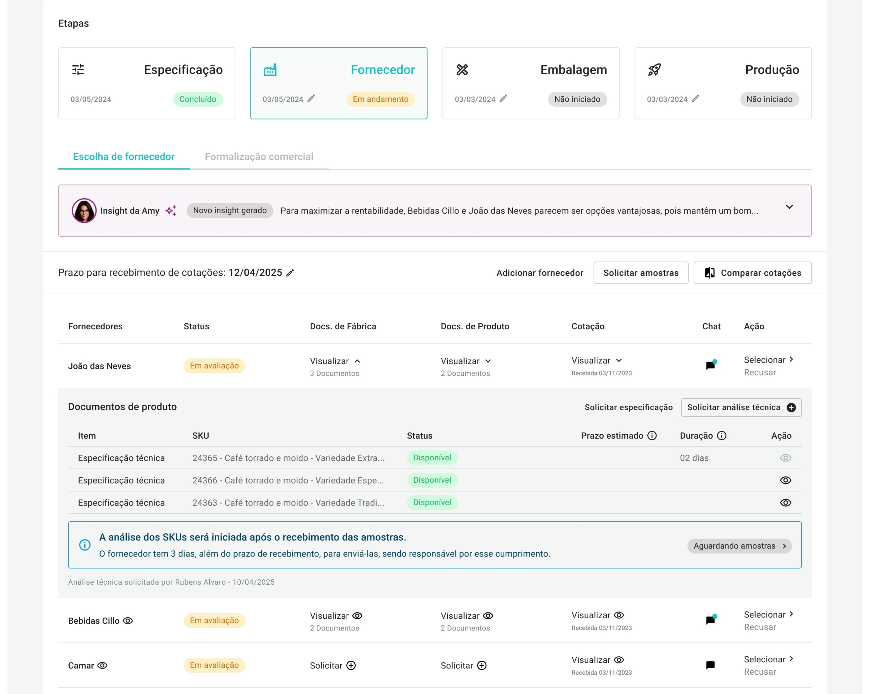Screen dimensions: 870x694
Task: Open the Especificação stage card
Action: [146, 83]
